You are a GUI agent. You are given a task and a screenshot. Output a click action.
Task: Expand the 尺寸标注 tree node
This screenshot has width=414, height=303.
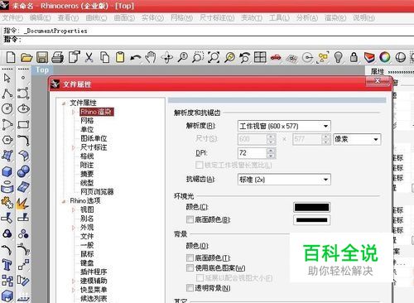tap(74, 147)
